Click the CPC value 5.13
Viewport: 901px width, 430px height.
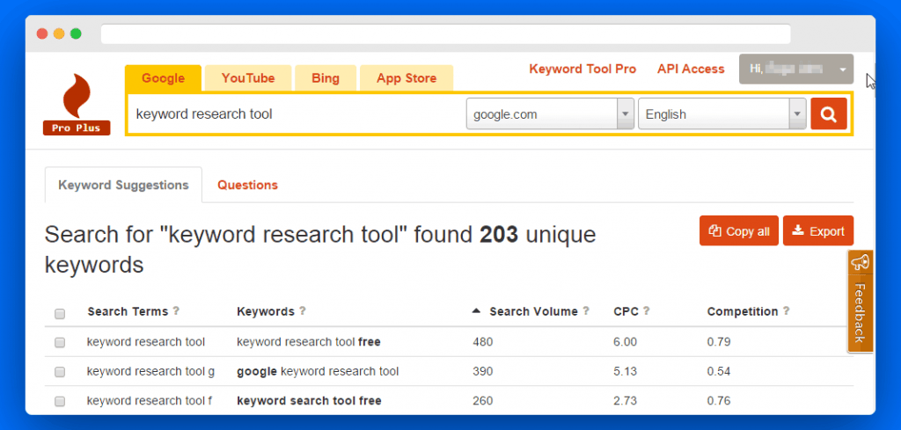point(626,371)
